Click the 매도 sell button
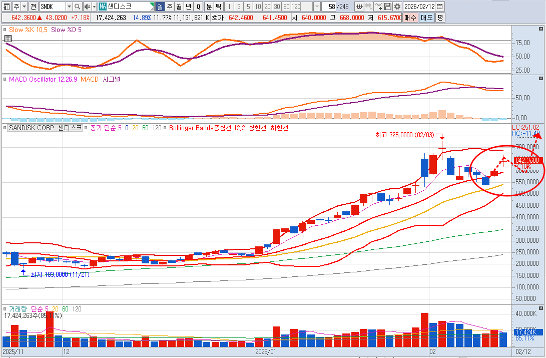This screenshot has height=358, width=546. 426,18
